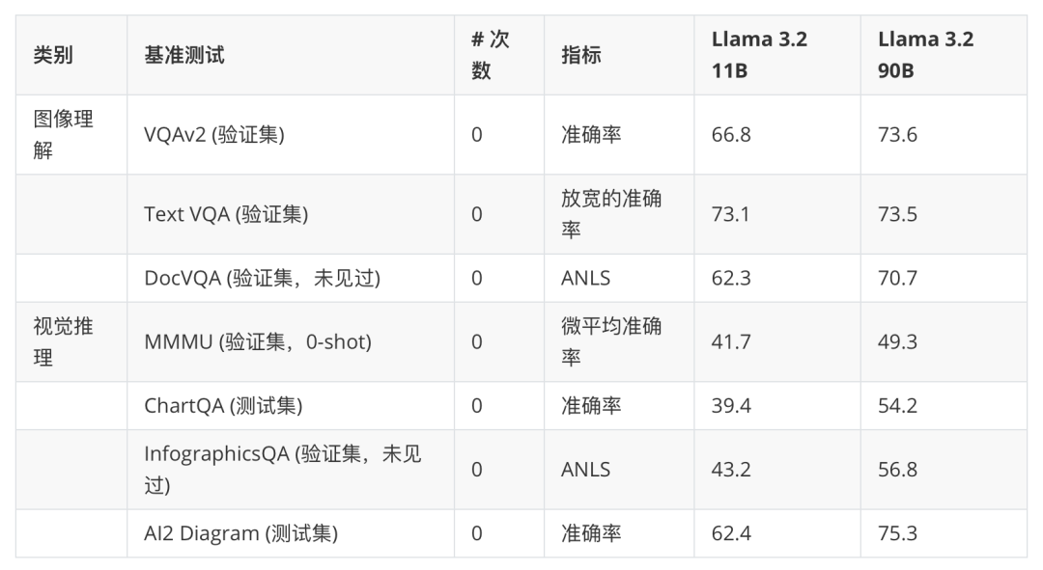Select the DocVQA benchmark cell
The width and height of the screenshot is (1043, 570).
tap(262, 278)
